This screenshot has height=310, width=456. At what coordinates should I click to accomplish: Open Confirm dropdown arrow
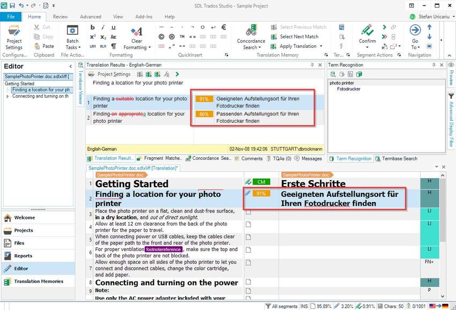coord(367,47)
